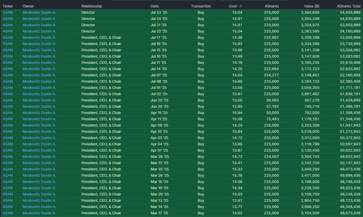Sort the table by the Ticker column header

pos(8,6)
